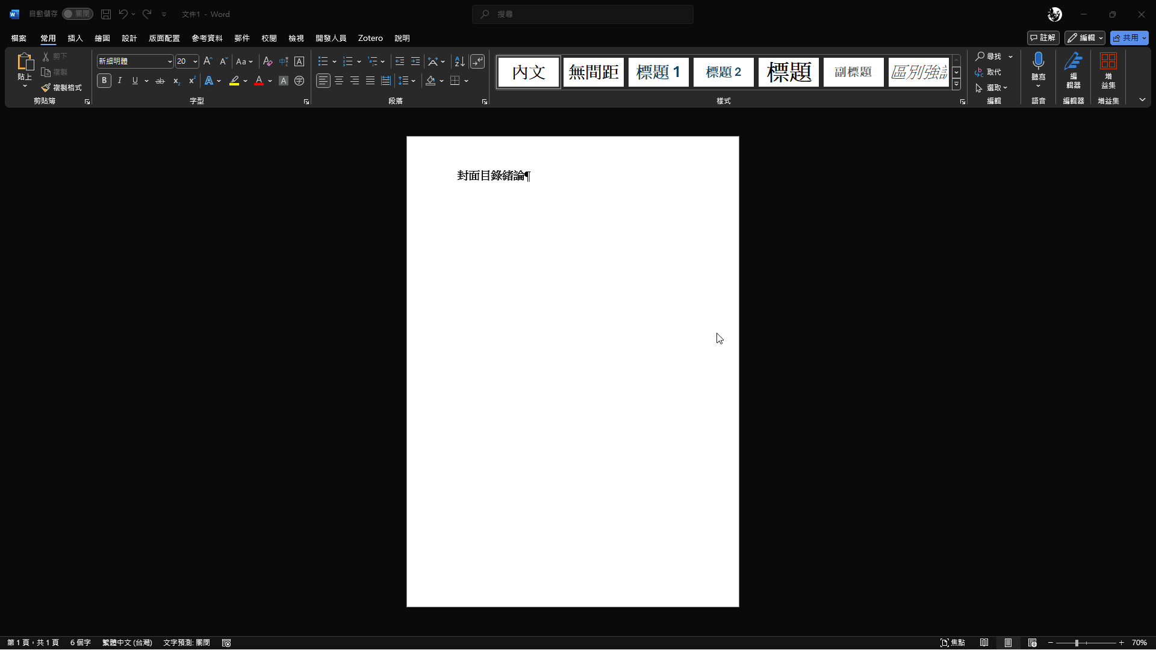Click the Format Painter brush icon
Viewport: 1156px width, 650px height.
[46, 88]
